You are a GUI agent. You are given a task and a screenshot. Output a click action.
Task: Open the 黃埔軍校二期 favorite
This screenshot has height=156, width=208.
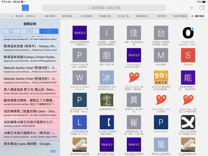[x=134, y=100]
